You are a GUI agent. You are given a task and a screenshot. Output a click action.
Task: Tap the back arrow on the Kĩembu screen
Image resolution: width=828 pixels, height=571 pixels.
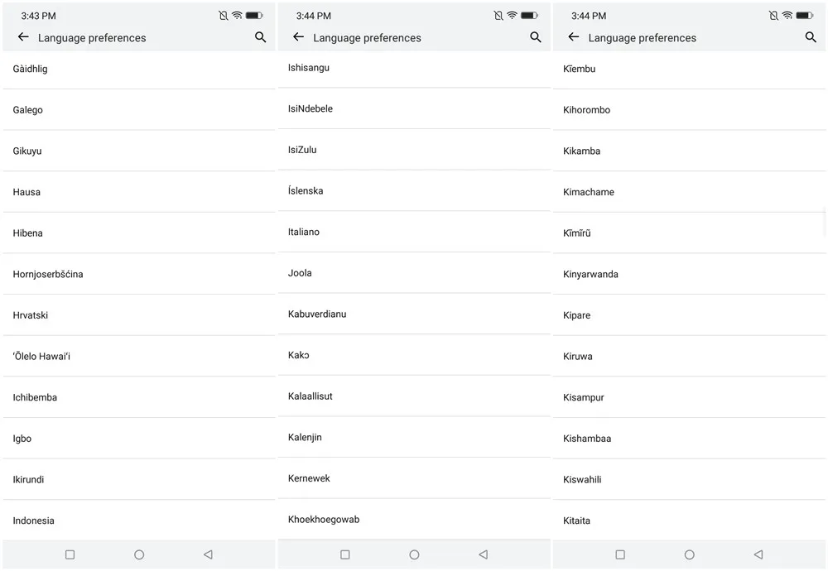574,37
